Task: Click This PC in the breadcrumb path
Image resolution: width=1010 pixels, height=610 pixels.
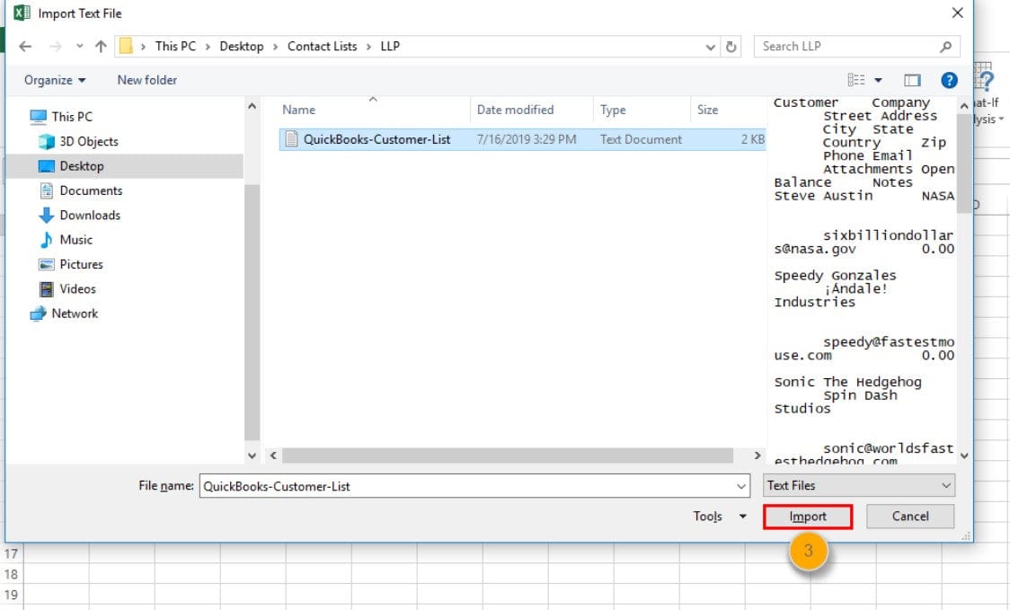Action: (x=176, y=46)
